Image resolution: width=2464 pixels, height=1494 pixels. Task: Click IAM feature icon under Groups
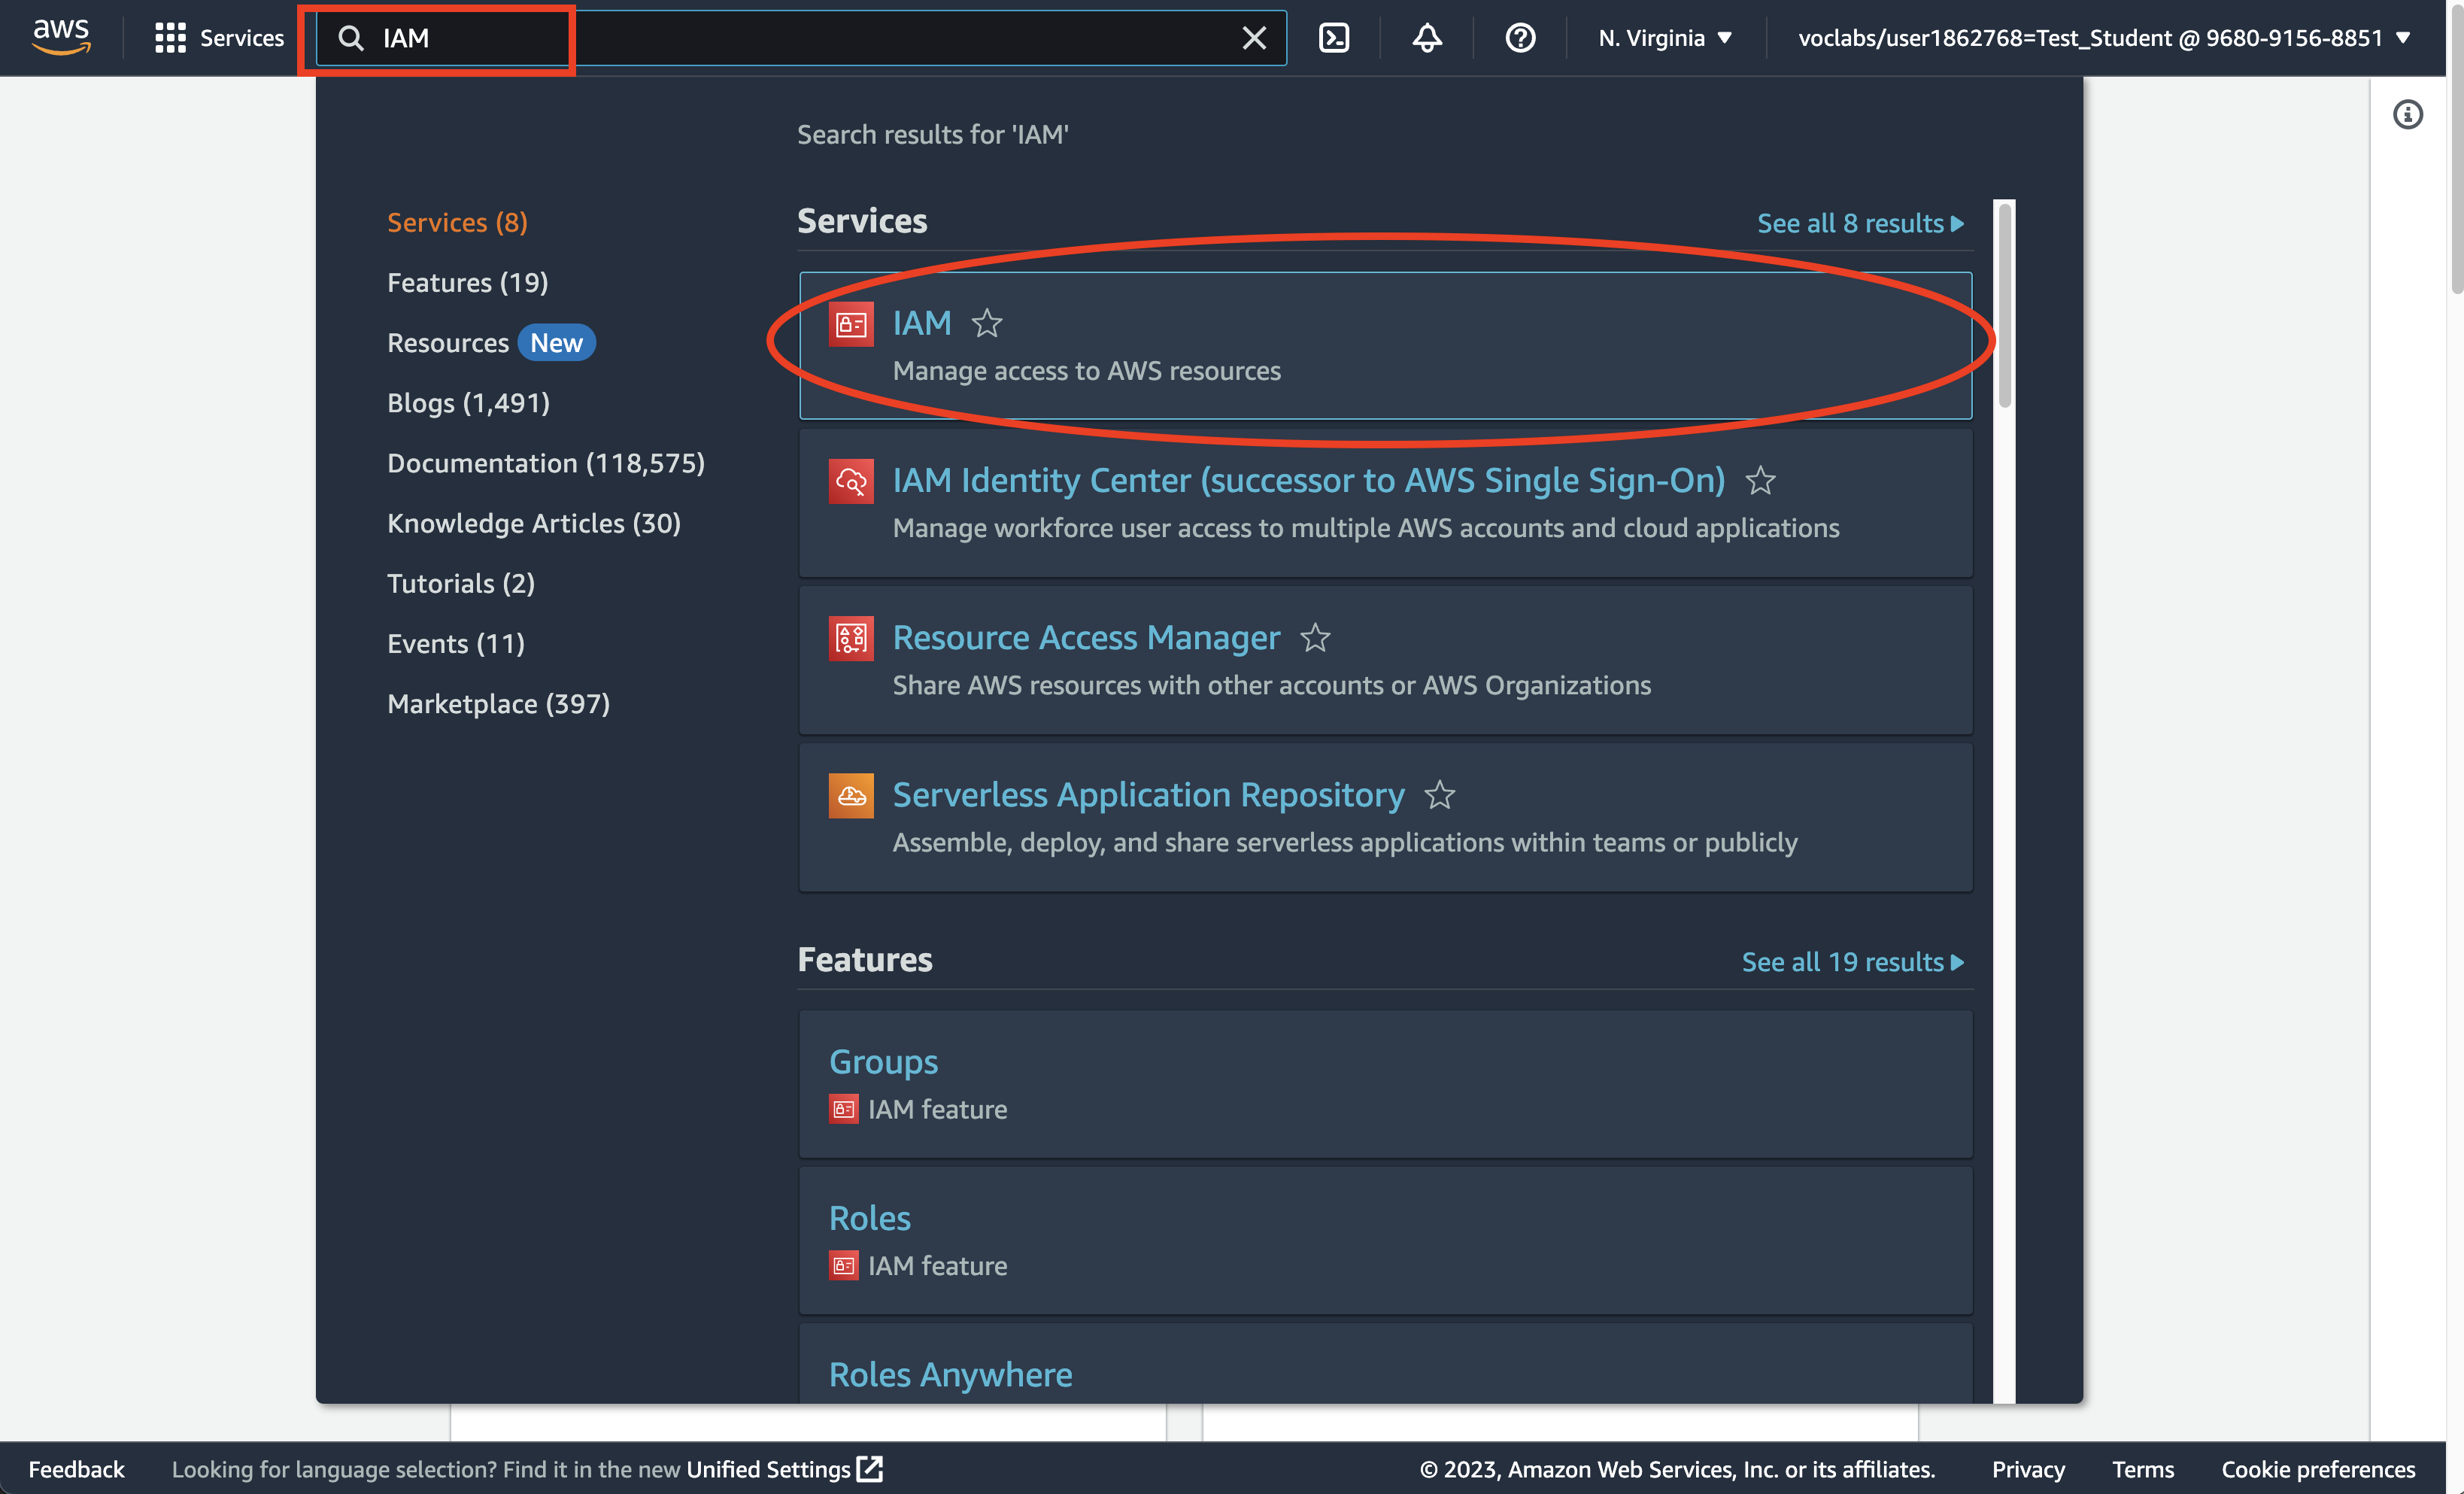[x=843, y=1109]
